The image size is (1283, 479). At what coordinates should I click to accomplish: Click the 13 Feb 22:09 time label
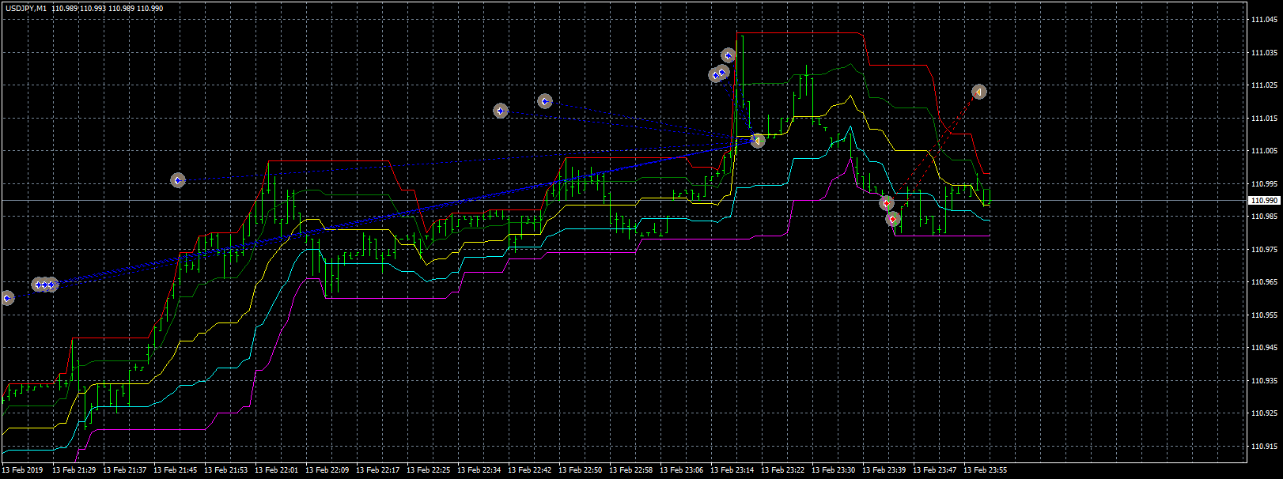pyautogui.click(x=327, y=470)
